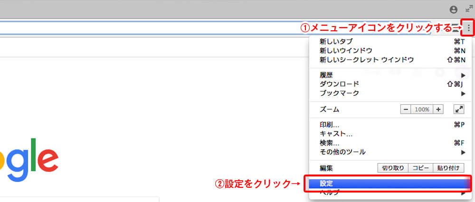
Task: Click the fullscreen arrows icon in title bar
Action: click(469, 9)
